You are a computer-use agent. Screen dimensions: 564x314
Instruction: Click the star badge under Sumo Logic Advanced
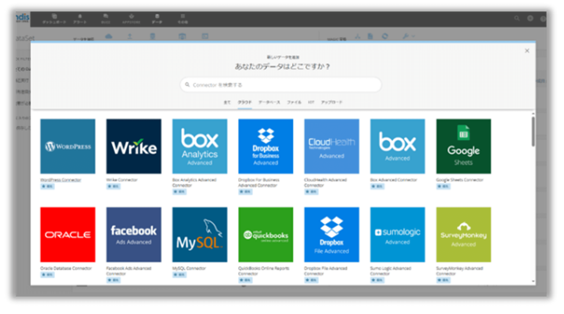tap(377, 280)
